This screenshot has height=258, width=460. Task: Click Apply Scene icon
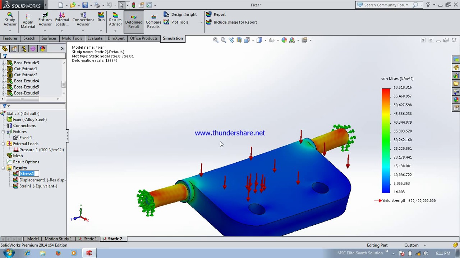(292, 40)
